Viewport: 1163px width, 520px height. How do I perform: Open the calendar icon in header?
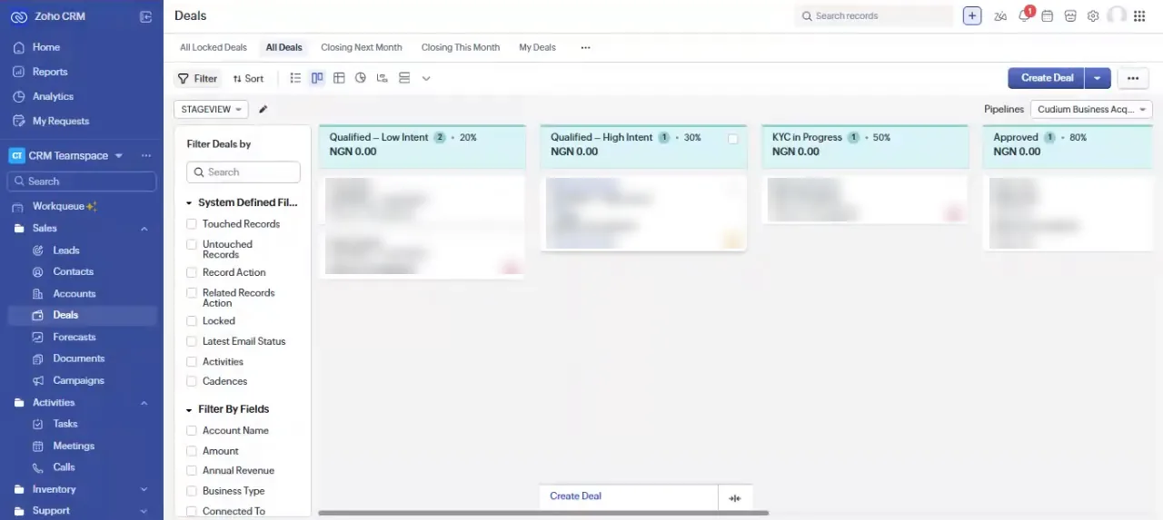coord(1047,16)
